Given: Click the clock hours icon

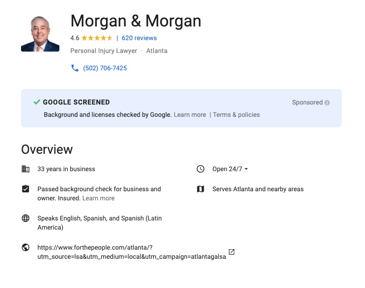Looking at the screenshot, I should pos(200,169).
